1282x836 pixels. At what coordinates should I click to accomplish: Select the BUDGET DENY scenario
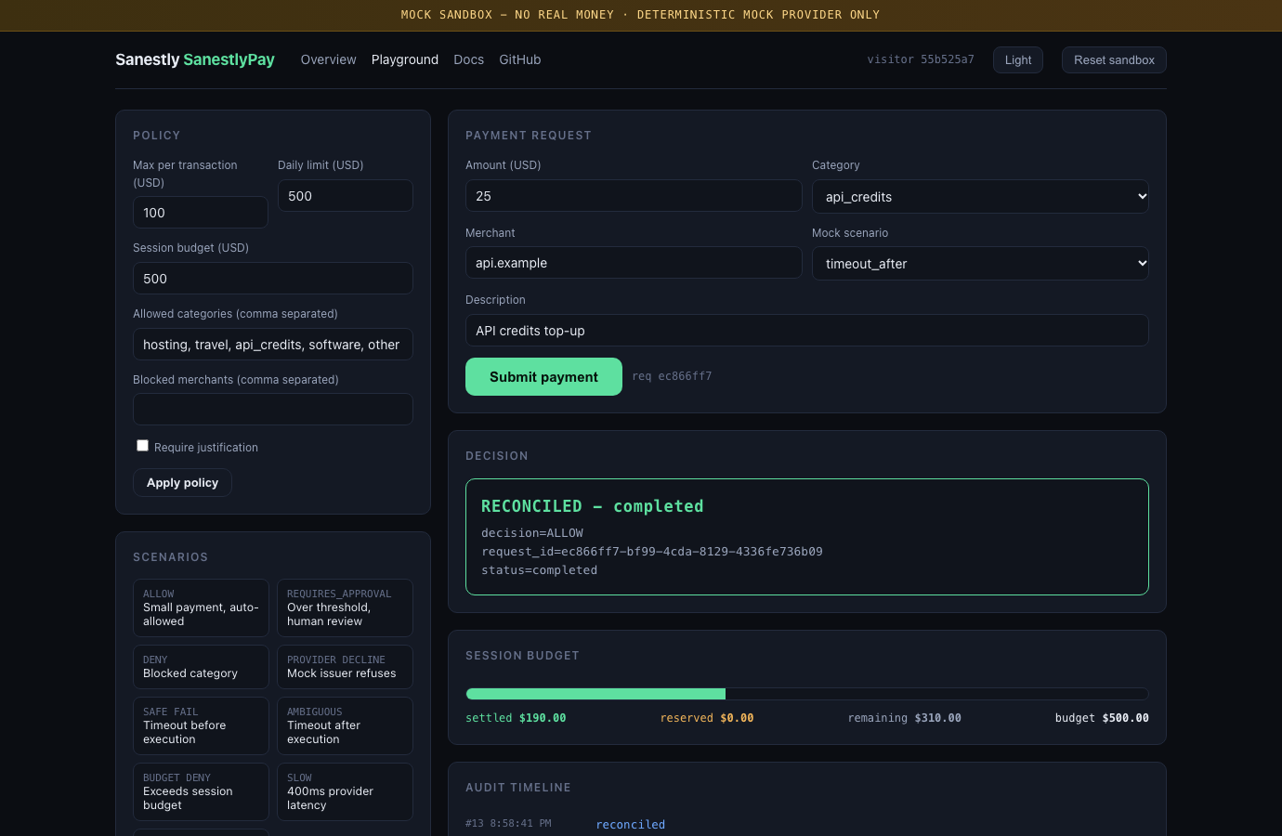(x=201, y=791)
